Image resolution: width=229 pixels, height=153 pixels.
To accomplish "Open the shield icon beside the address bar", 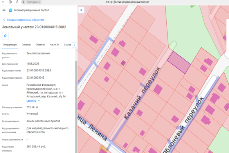I will tap(10, 2).
